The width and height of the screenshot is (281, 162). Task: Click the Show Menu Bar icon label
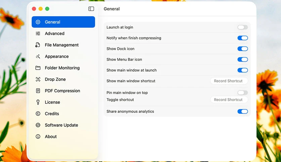[x=124, y=60]
